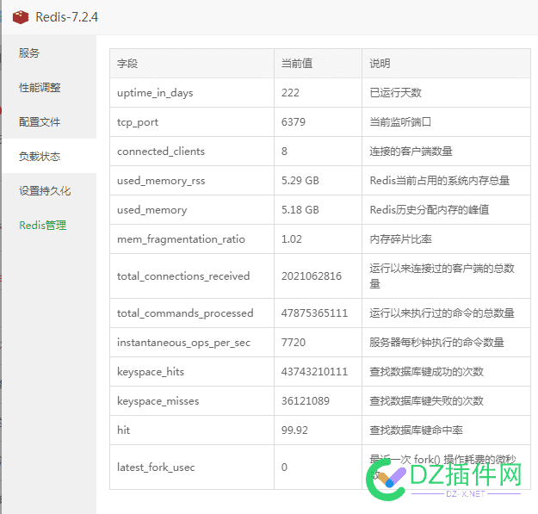
Task: Select the used_memory_rss value 5.29 GB
Action: pos(300,181)
